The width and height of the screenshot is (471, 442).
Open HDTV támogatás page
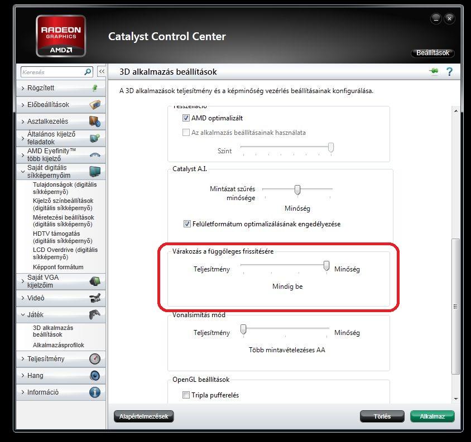coord(63,237)
